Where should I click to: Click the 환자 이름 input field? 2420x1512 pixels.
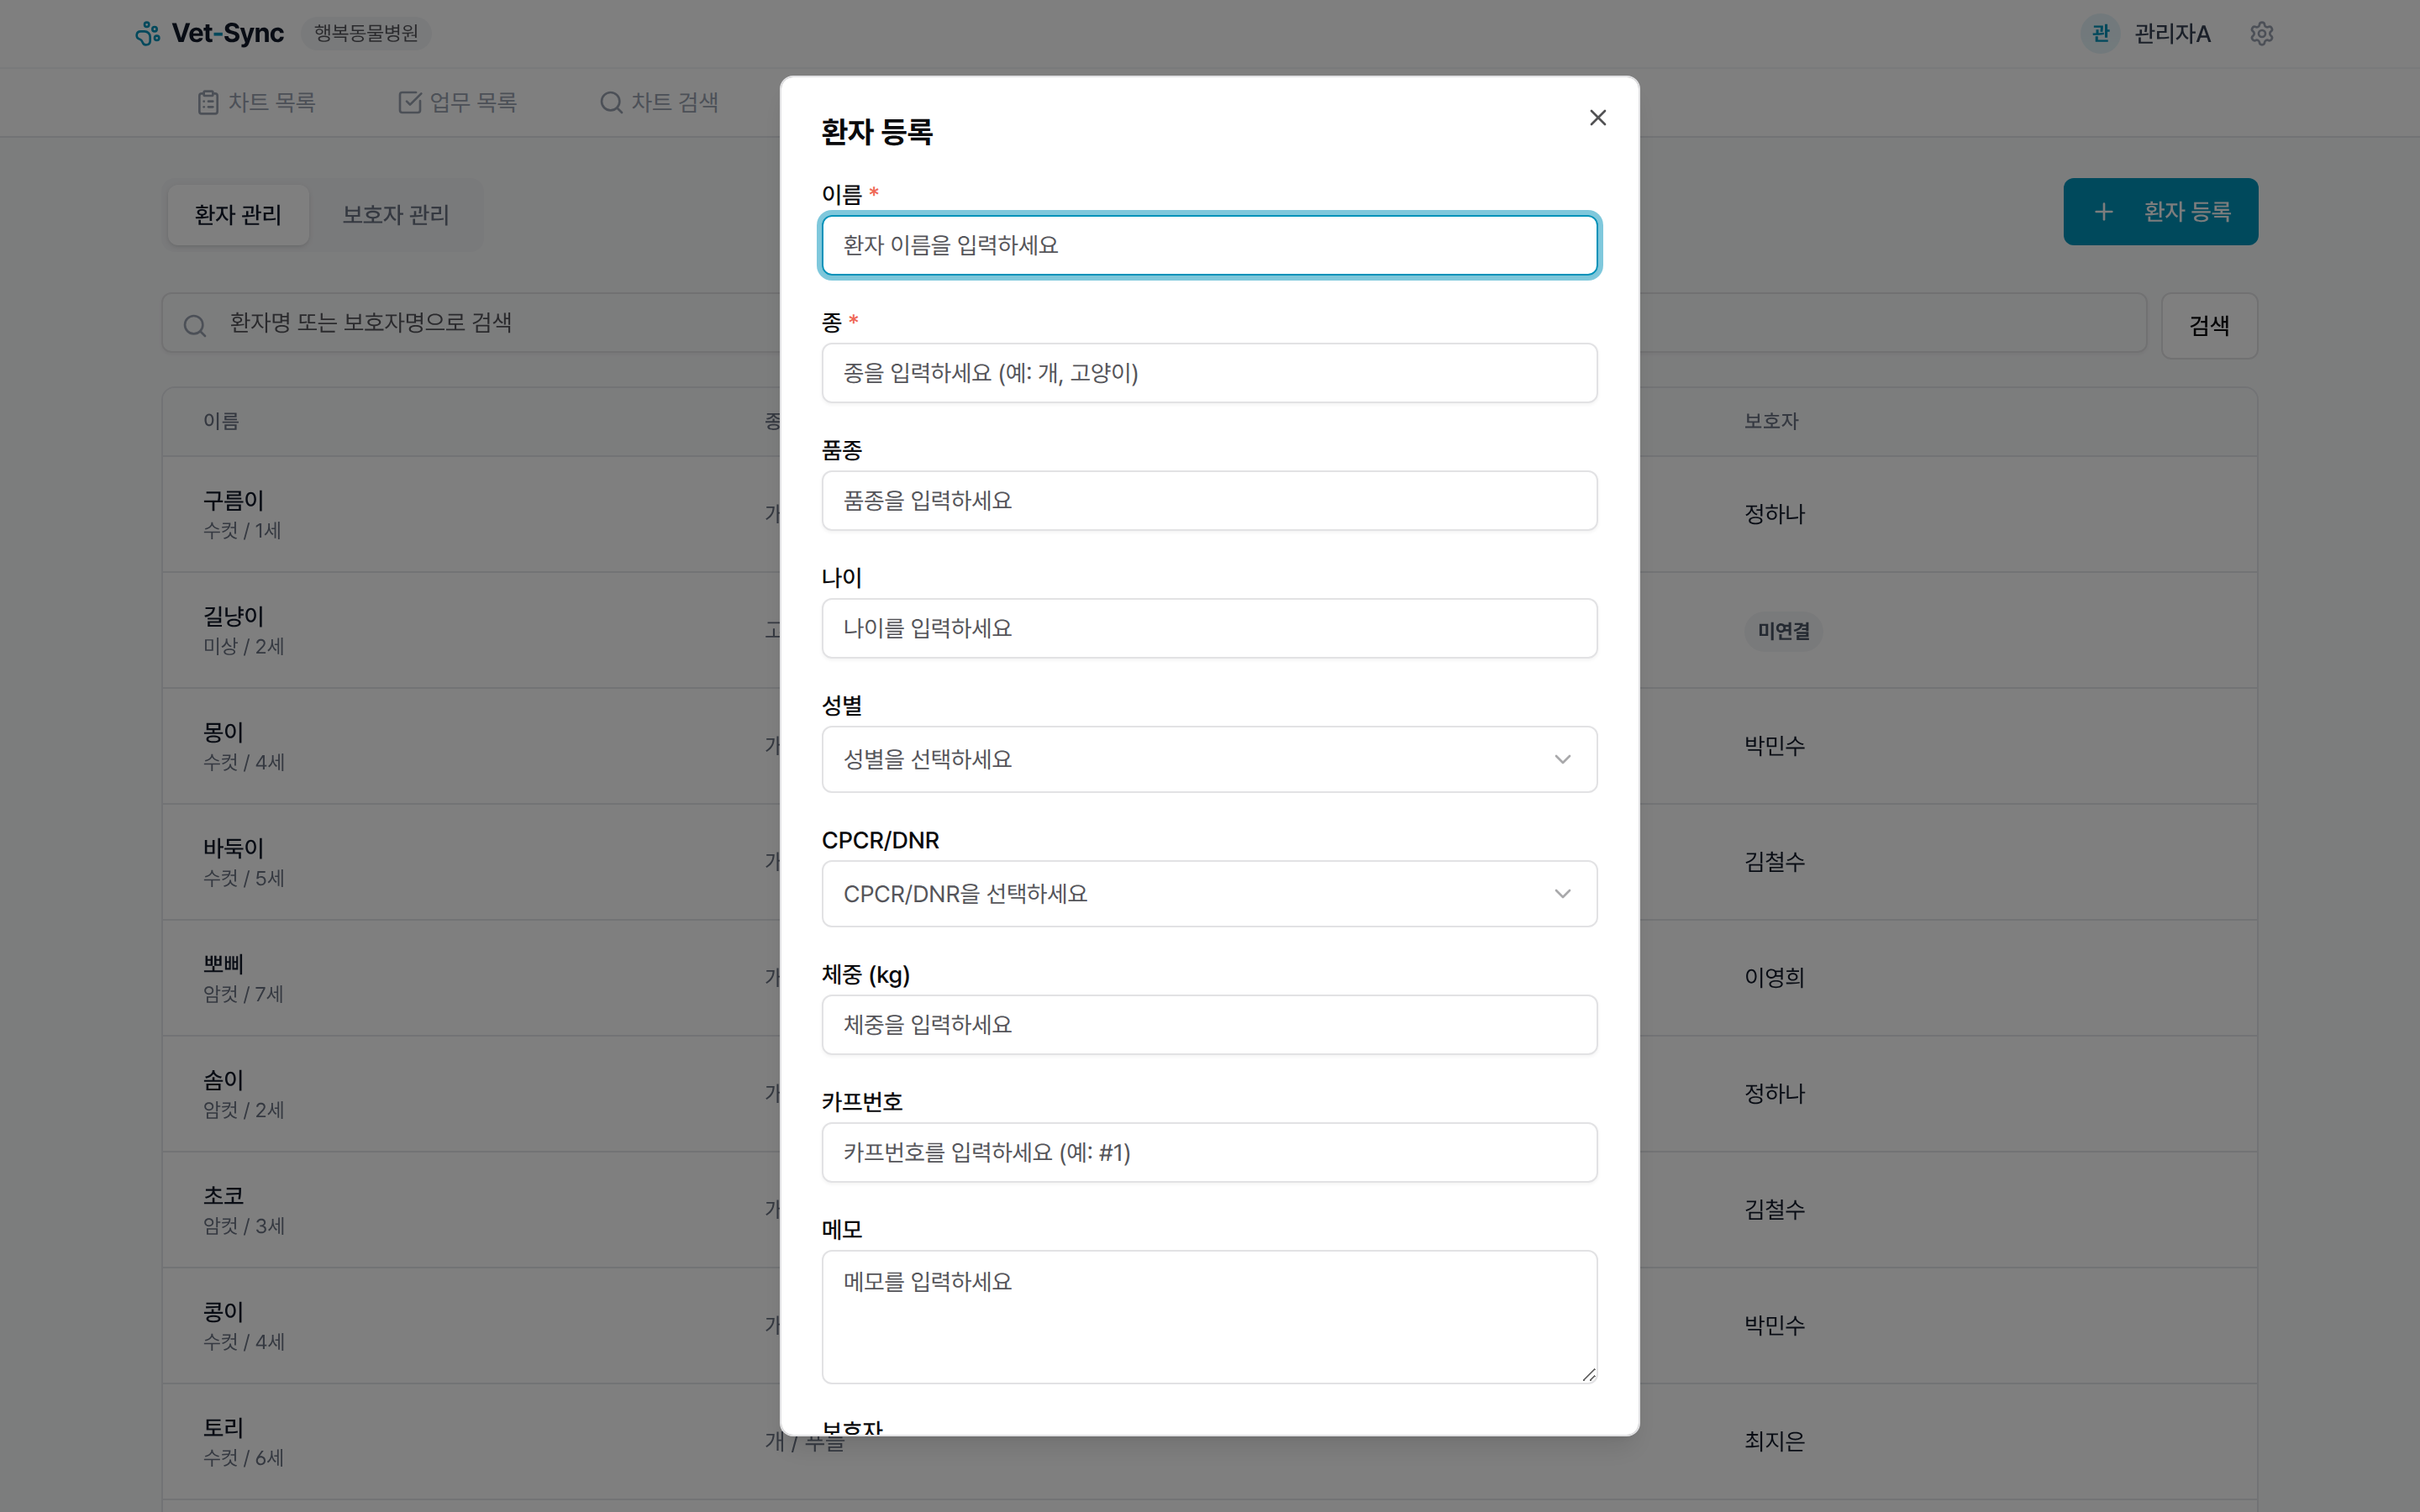click(x=1209, y=245)
